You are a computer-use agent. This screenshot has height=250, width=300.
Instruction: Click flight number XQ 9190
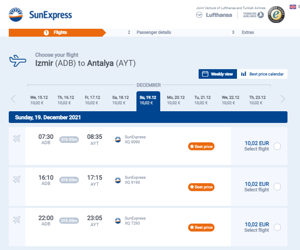click(x=132, y=182)
